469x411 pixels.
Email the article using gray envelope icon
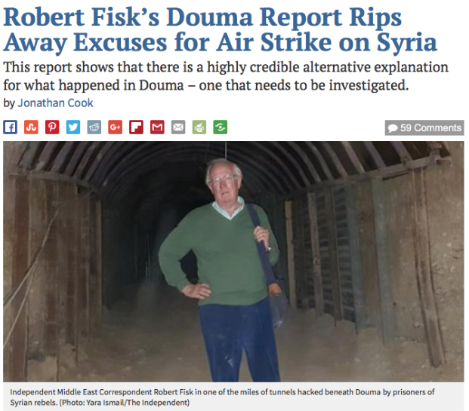pyautogui.click(x=178, y=127)
